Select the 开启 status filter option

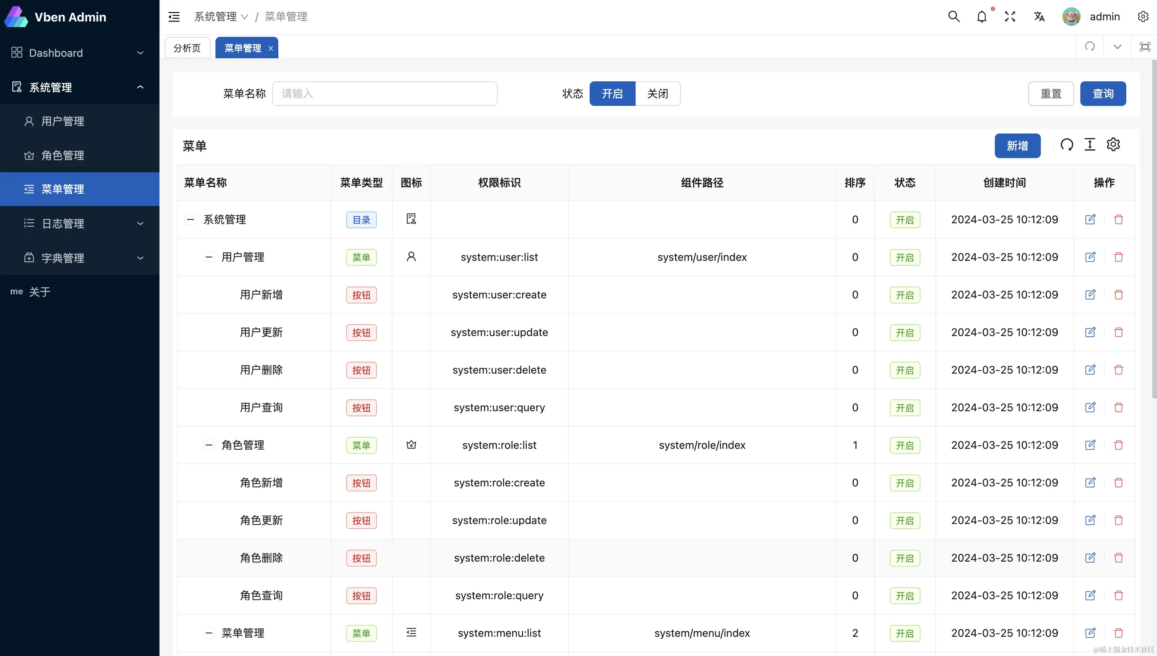coord(612,94)
